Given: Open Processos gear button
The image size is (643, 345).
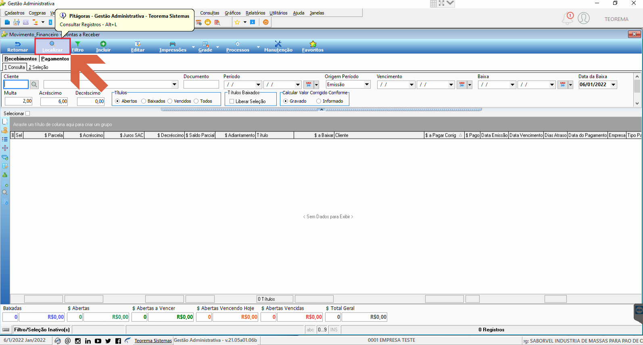Looking at the screenshot, I should [x=238, y=47].
